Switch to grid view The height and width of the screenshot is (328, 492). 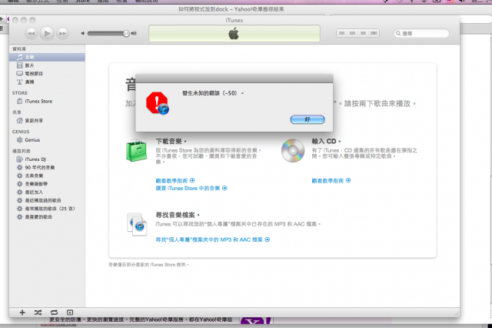(363, 33)
